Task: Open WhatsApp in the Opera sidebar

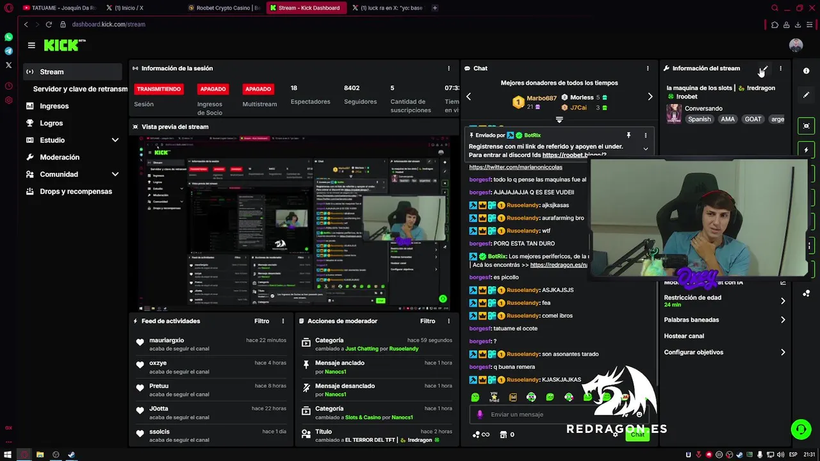Action: pos(8,37)
